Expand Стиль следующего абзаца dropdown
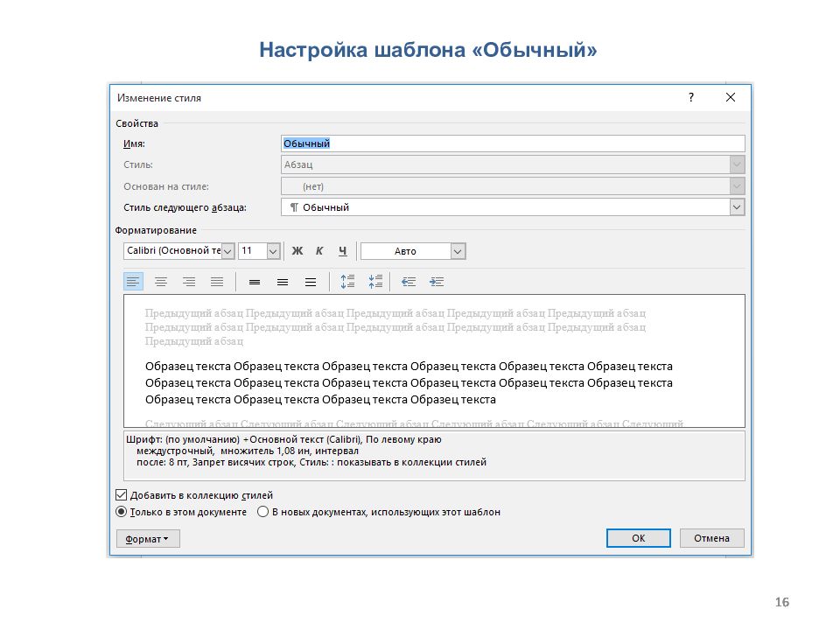This screenshot has width=840, height=630. [737, 207]
